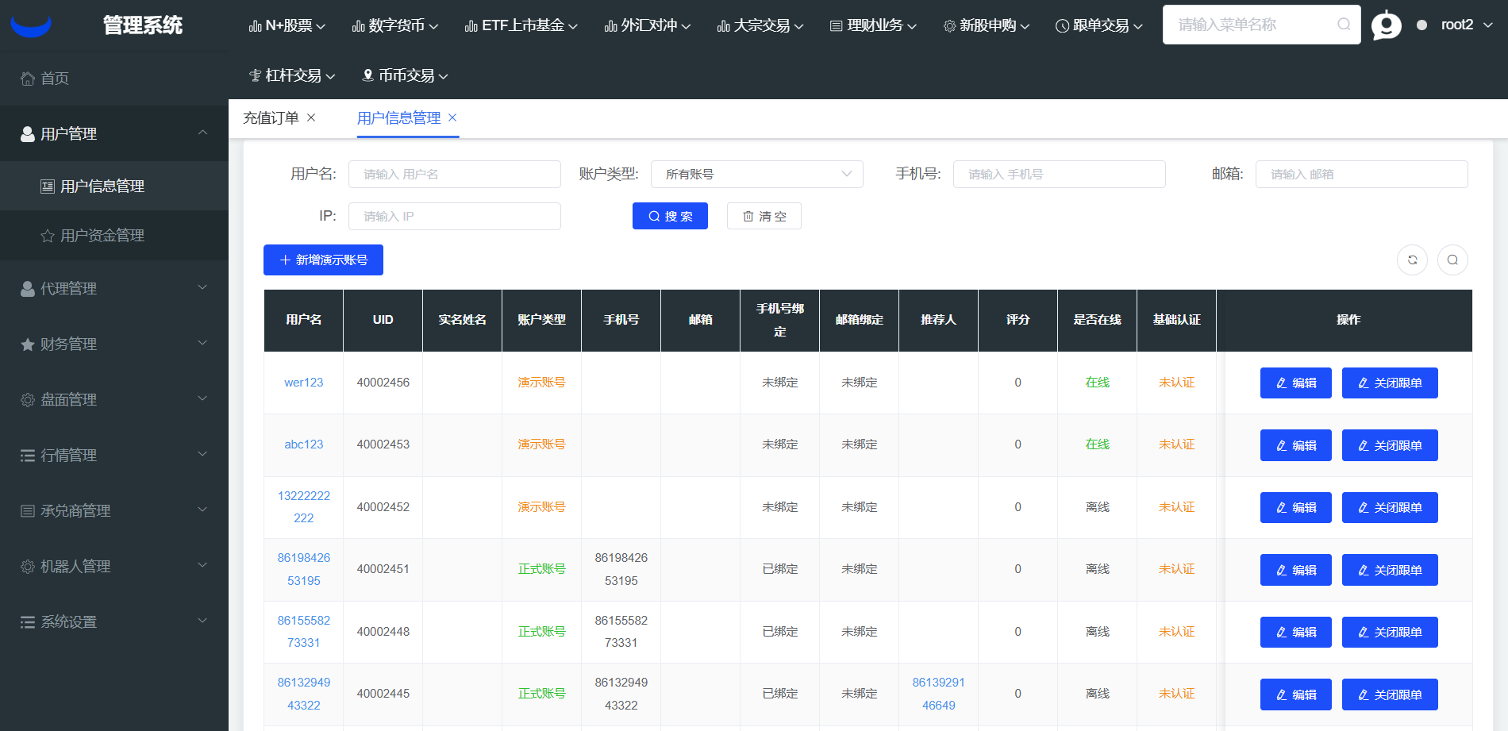Screen dimensions: 1508x731
Task: Open the ETF上市基金 top menu
Action: pos(521,25)
